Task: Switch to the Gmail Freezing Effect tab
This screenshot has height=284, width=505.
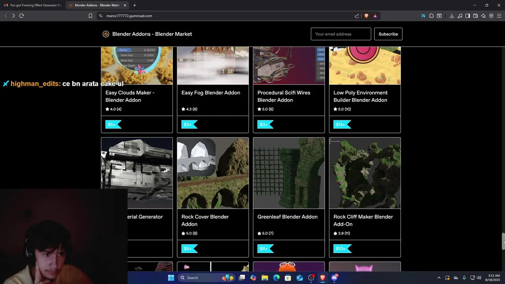Action: (33, 5)
